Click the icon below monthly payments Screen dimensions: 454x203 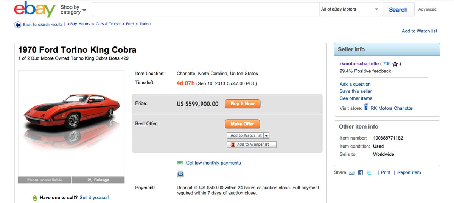[x=180, y=174]
